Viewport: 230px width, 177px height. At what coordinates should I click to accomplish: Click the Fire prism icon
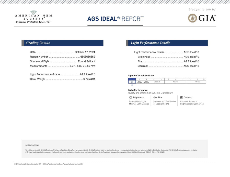point(155,97)
